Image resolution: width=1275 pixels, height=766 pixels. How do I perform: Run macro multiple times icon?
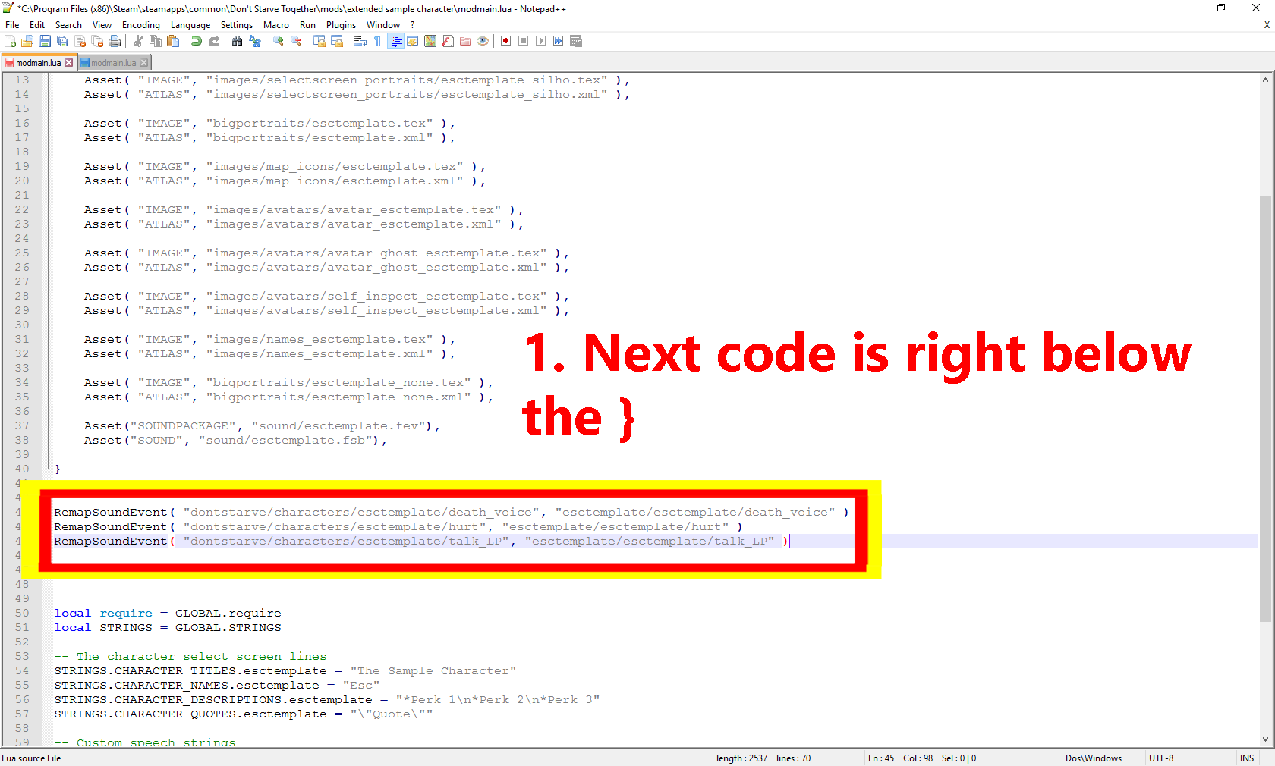point(559,41)
